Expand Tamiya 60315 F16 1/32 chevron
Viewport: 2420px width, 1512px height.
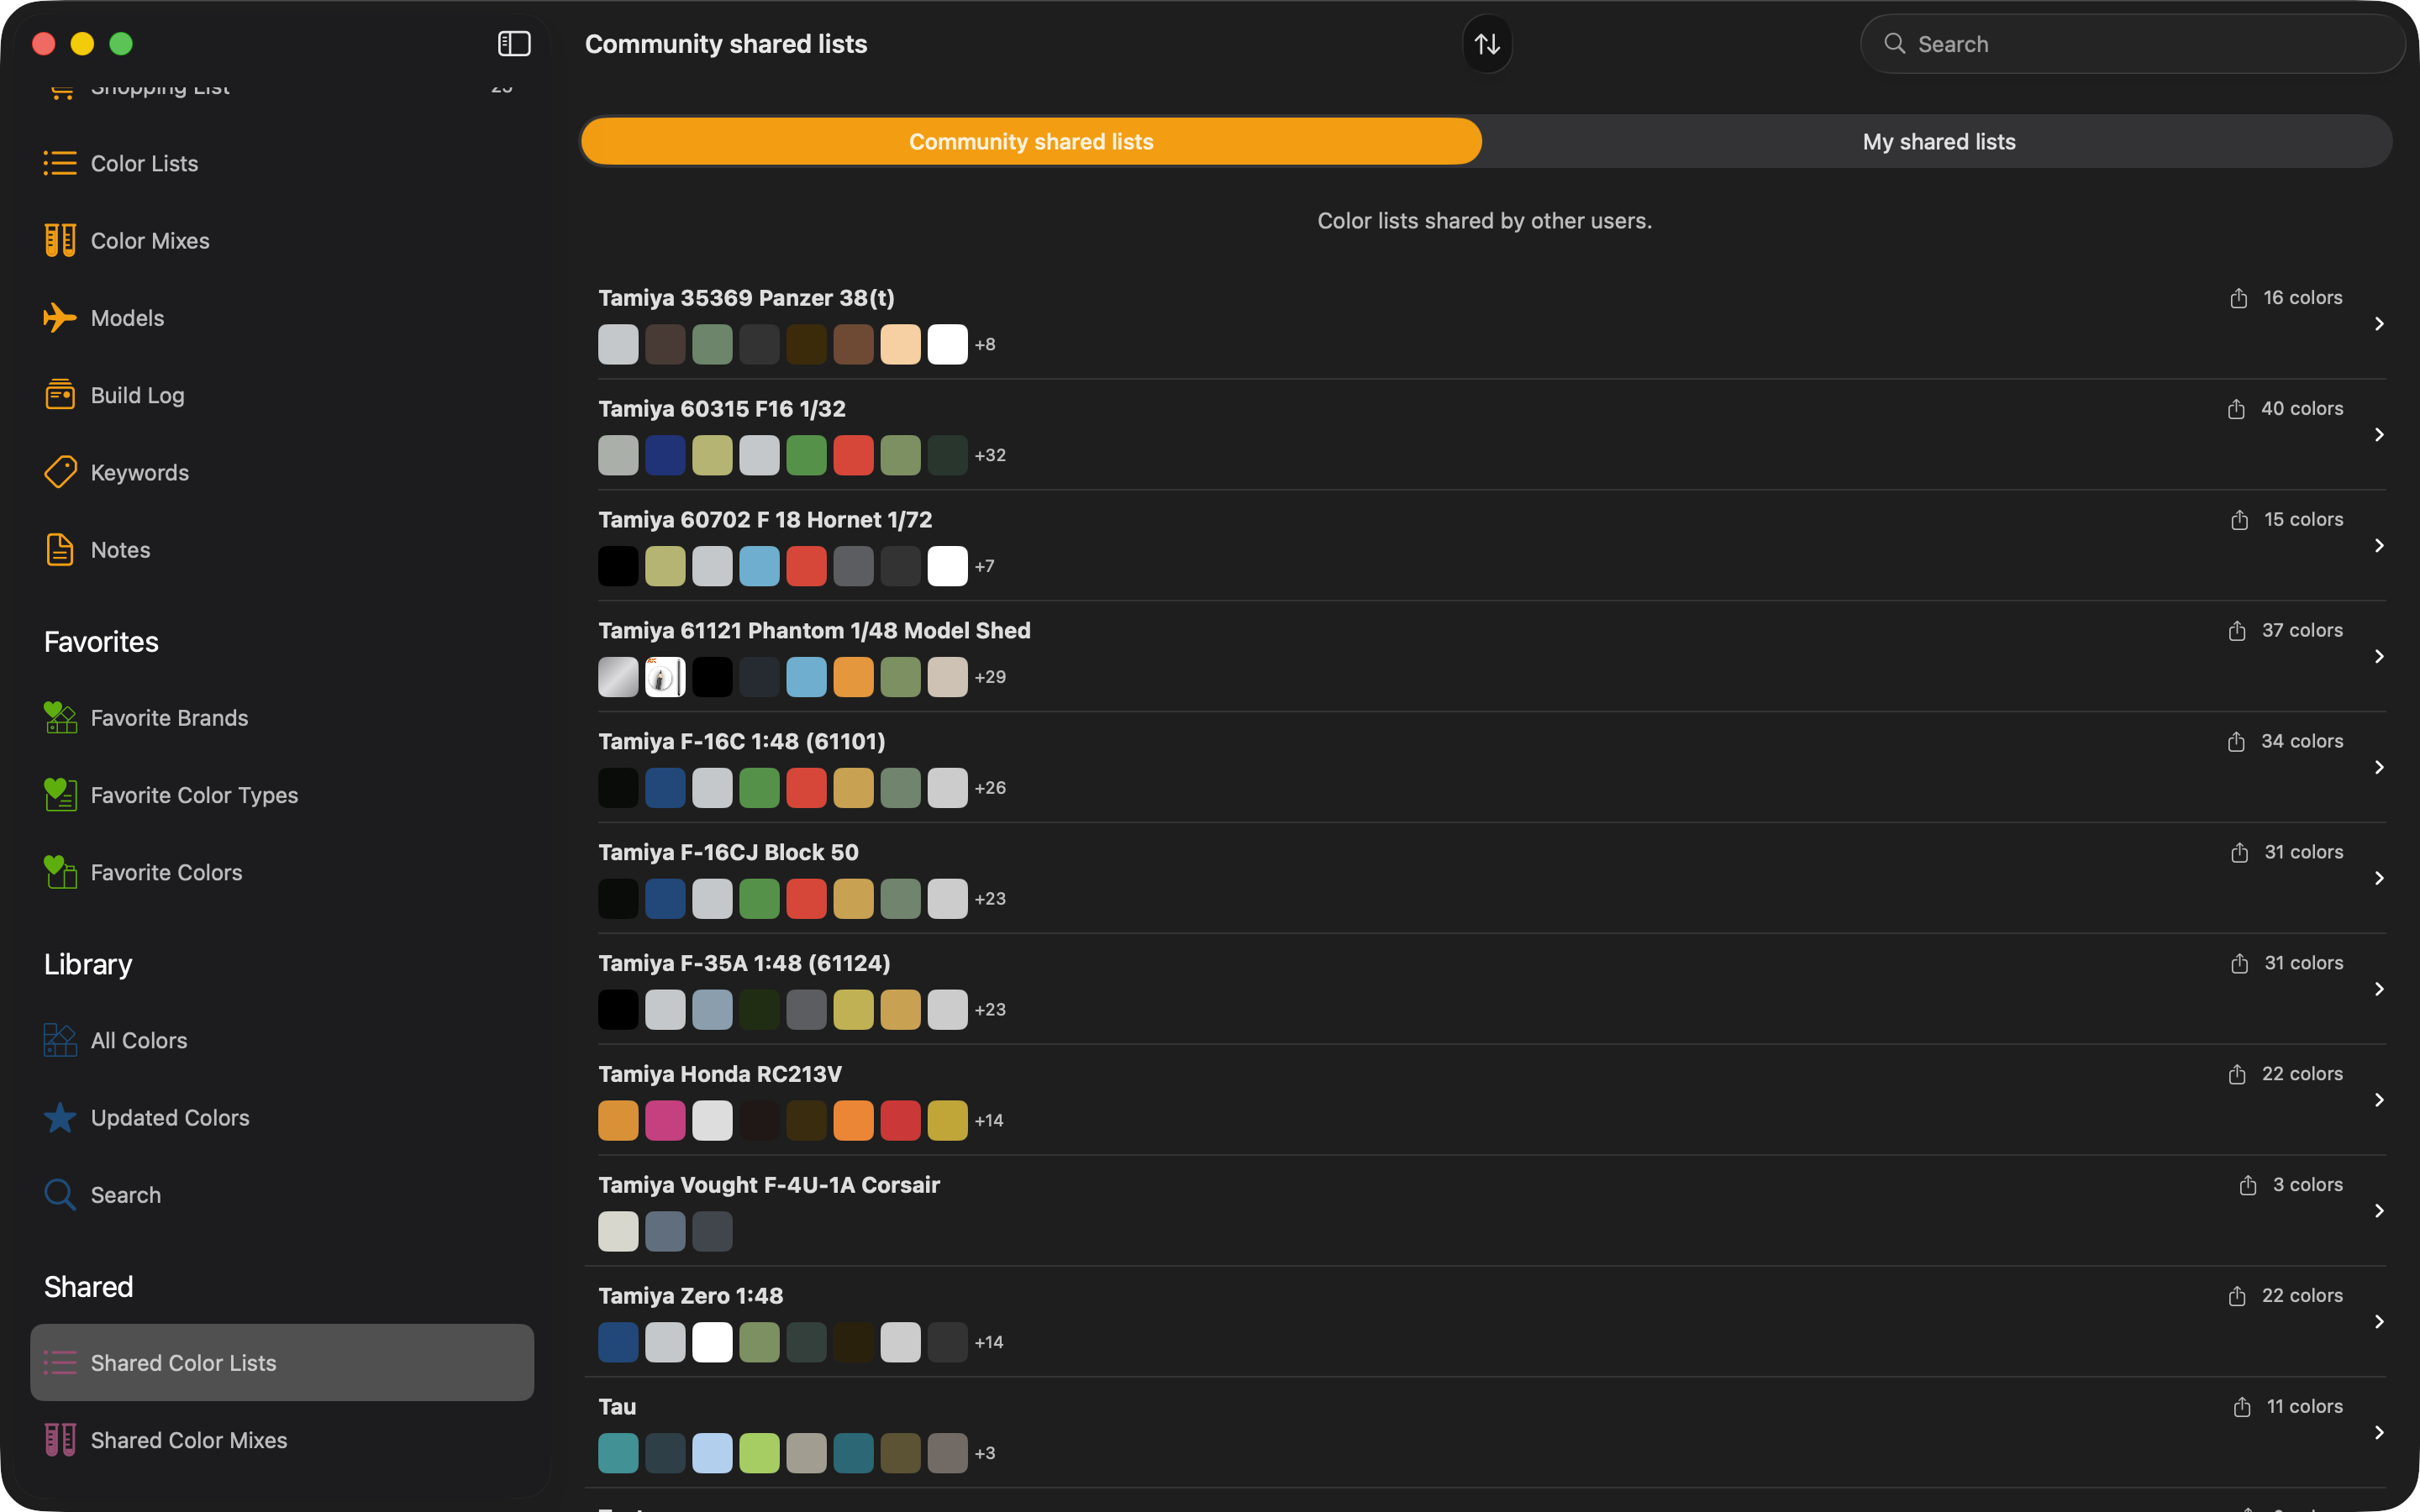click(2379, 435)
